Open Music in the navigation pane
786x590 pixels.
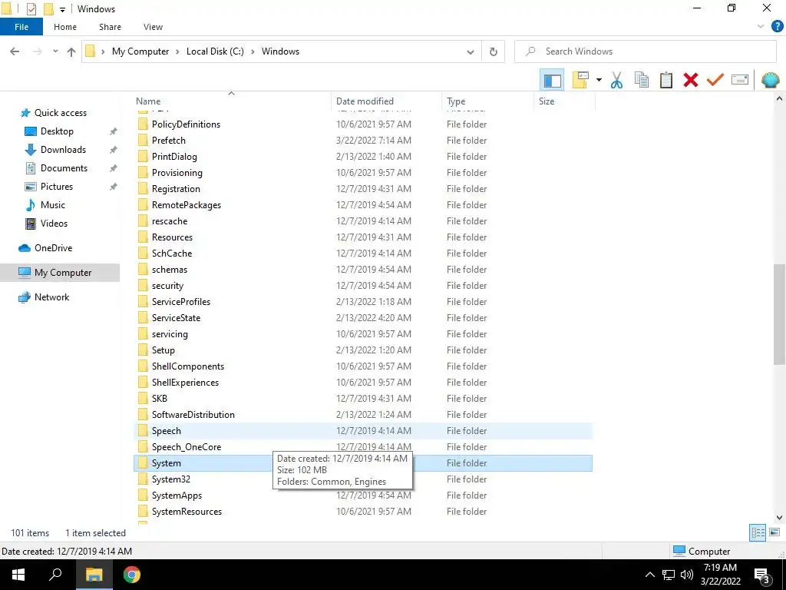tap(53, 204)
